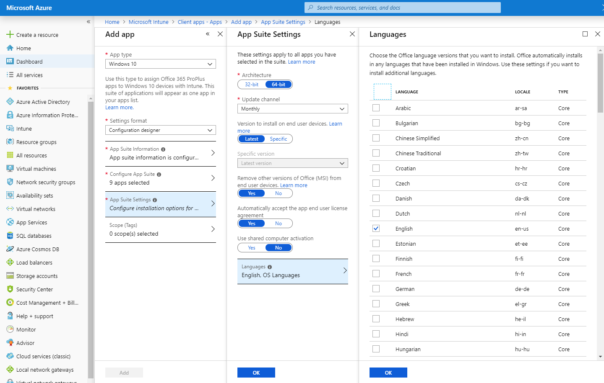Click the search resources input field
Screen dimensions: 604x383
(x=403, y=8)
